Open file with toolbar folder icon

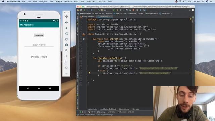[x=78, y=10]
